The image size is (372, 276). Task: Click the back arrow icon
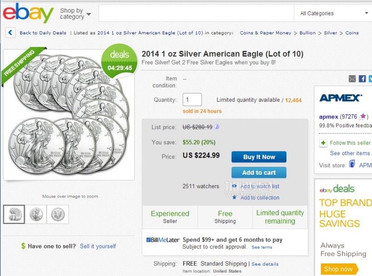10,33
